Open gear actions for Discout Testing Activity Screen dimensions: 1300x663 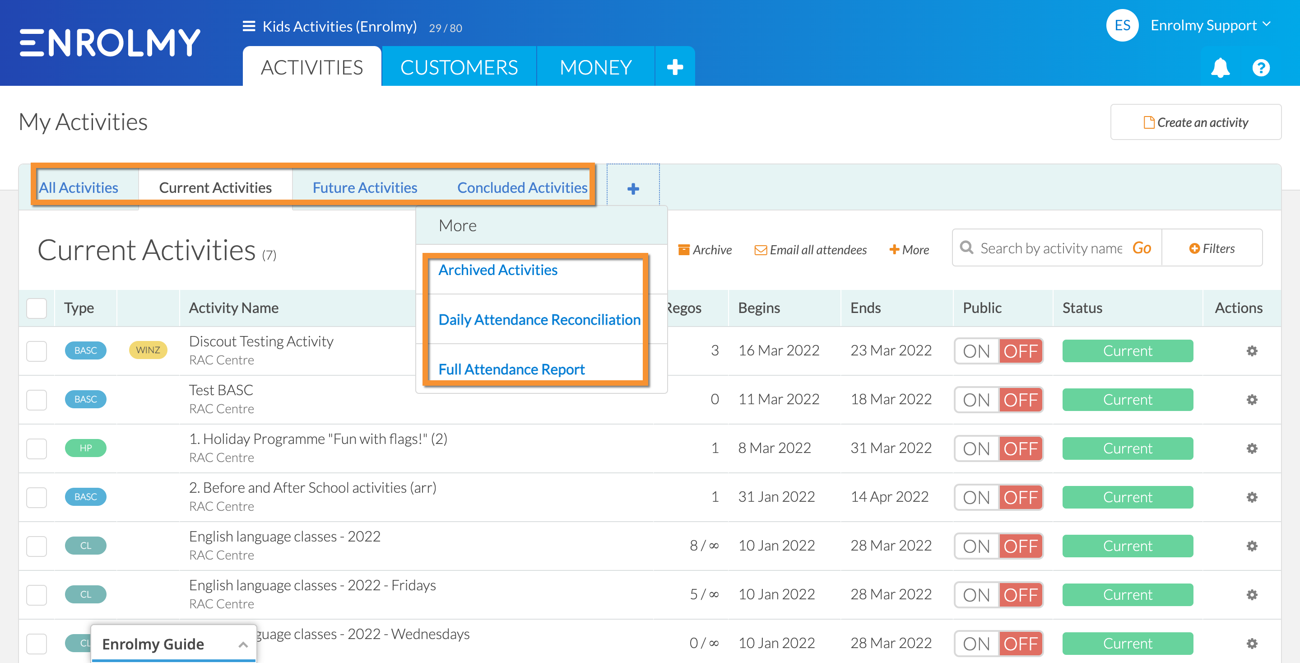tap(1252, 350)
